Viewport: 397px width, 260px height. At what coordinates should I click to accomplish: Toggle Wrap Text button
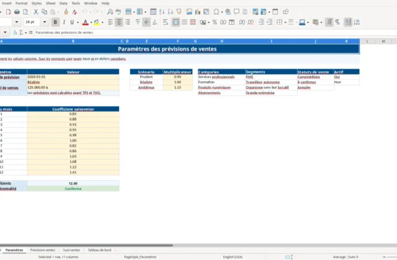[x=166, y=22]
